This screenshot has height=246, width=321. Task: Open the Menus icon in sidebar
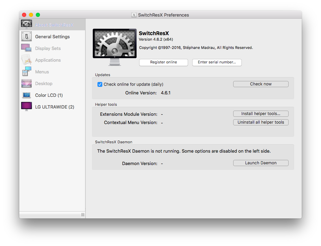point(27,72)
